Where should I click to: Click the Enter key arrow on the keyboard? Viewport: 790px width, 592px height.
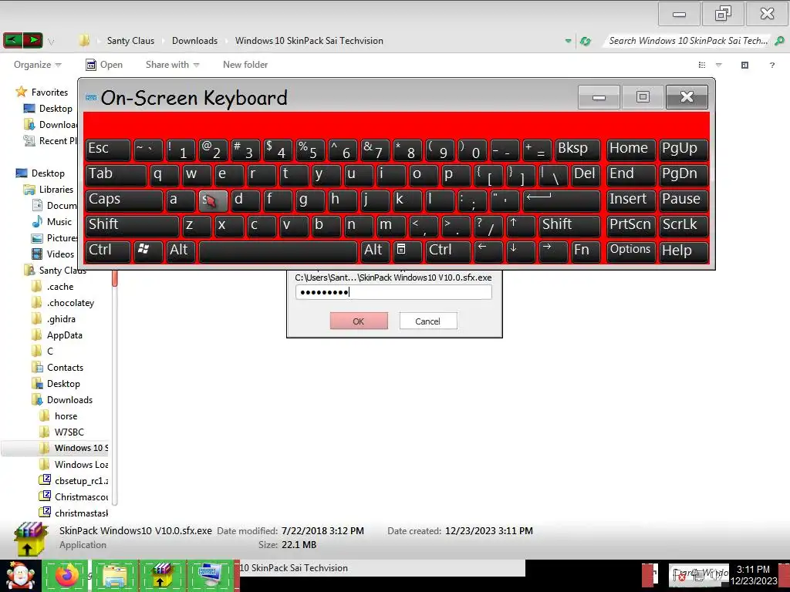tap(562, 200)
